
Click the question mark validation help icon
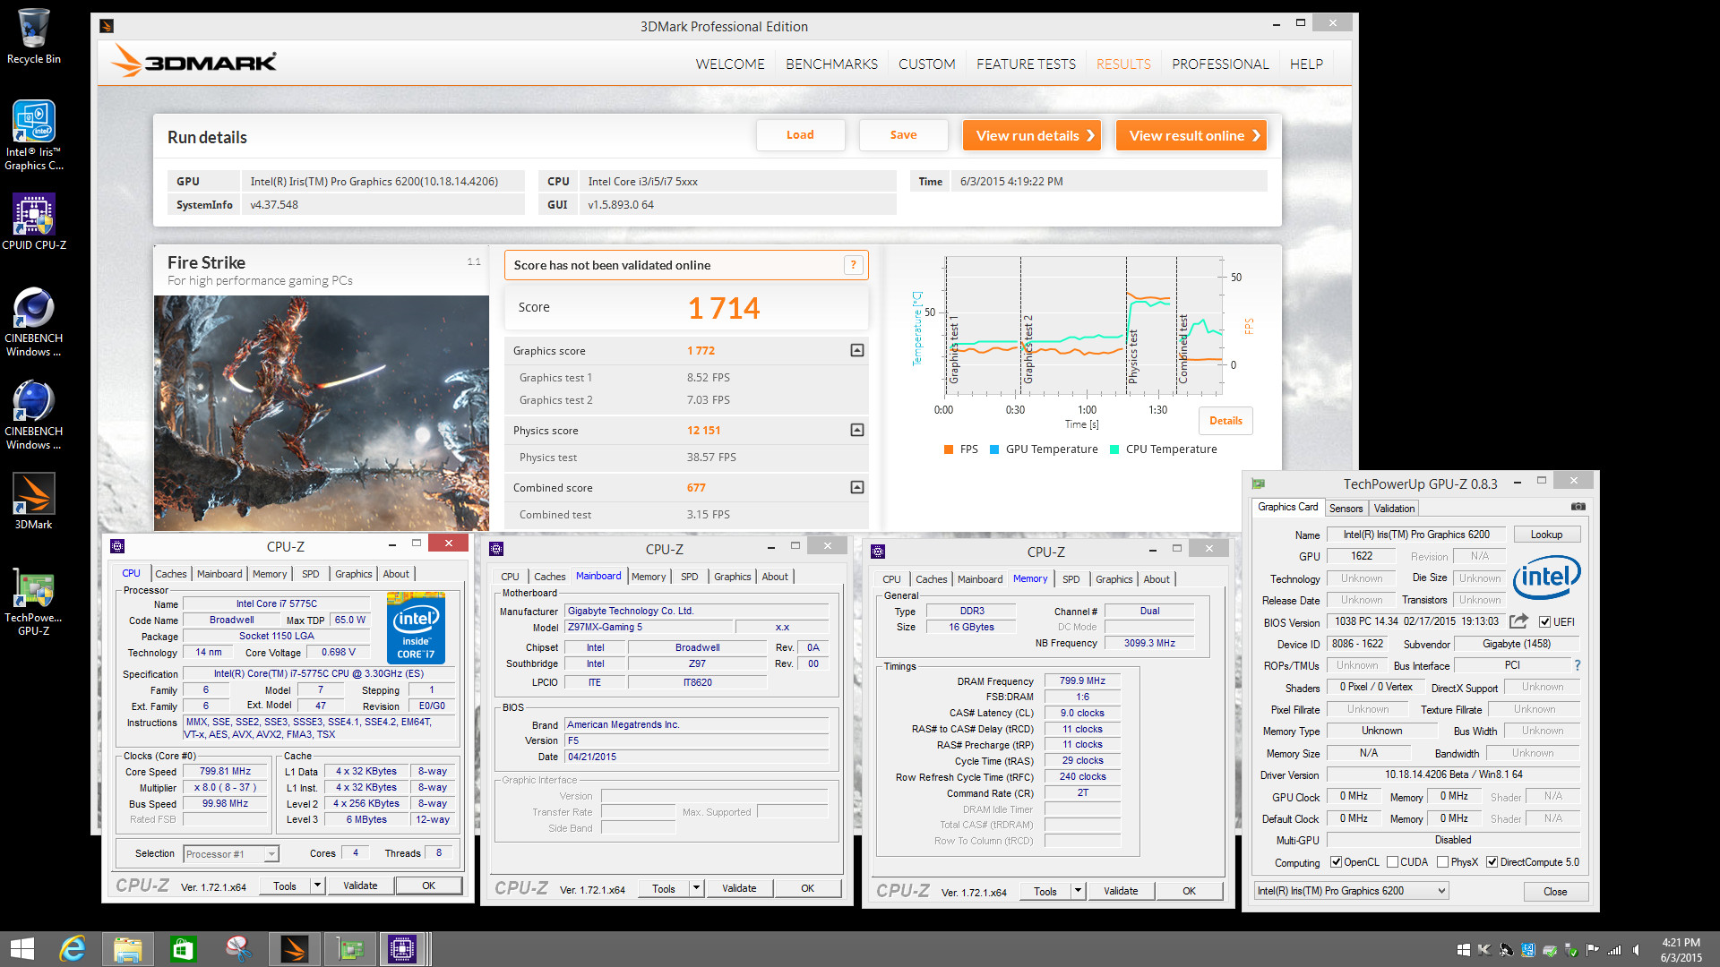854,265
